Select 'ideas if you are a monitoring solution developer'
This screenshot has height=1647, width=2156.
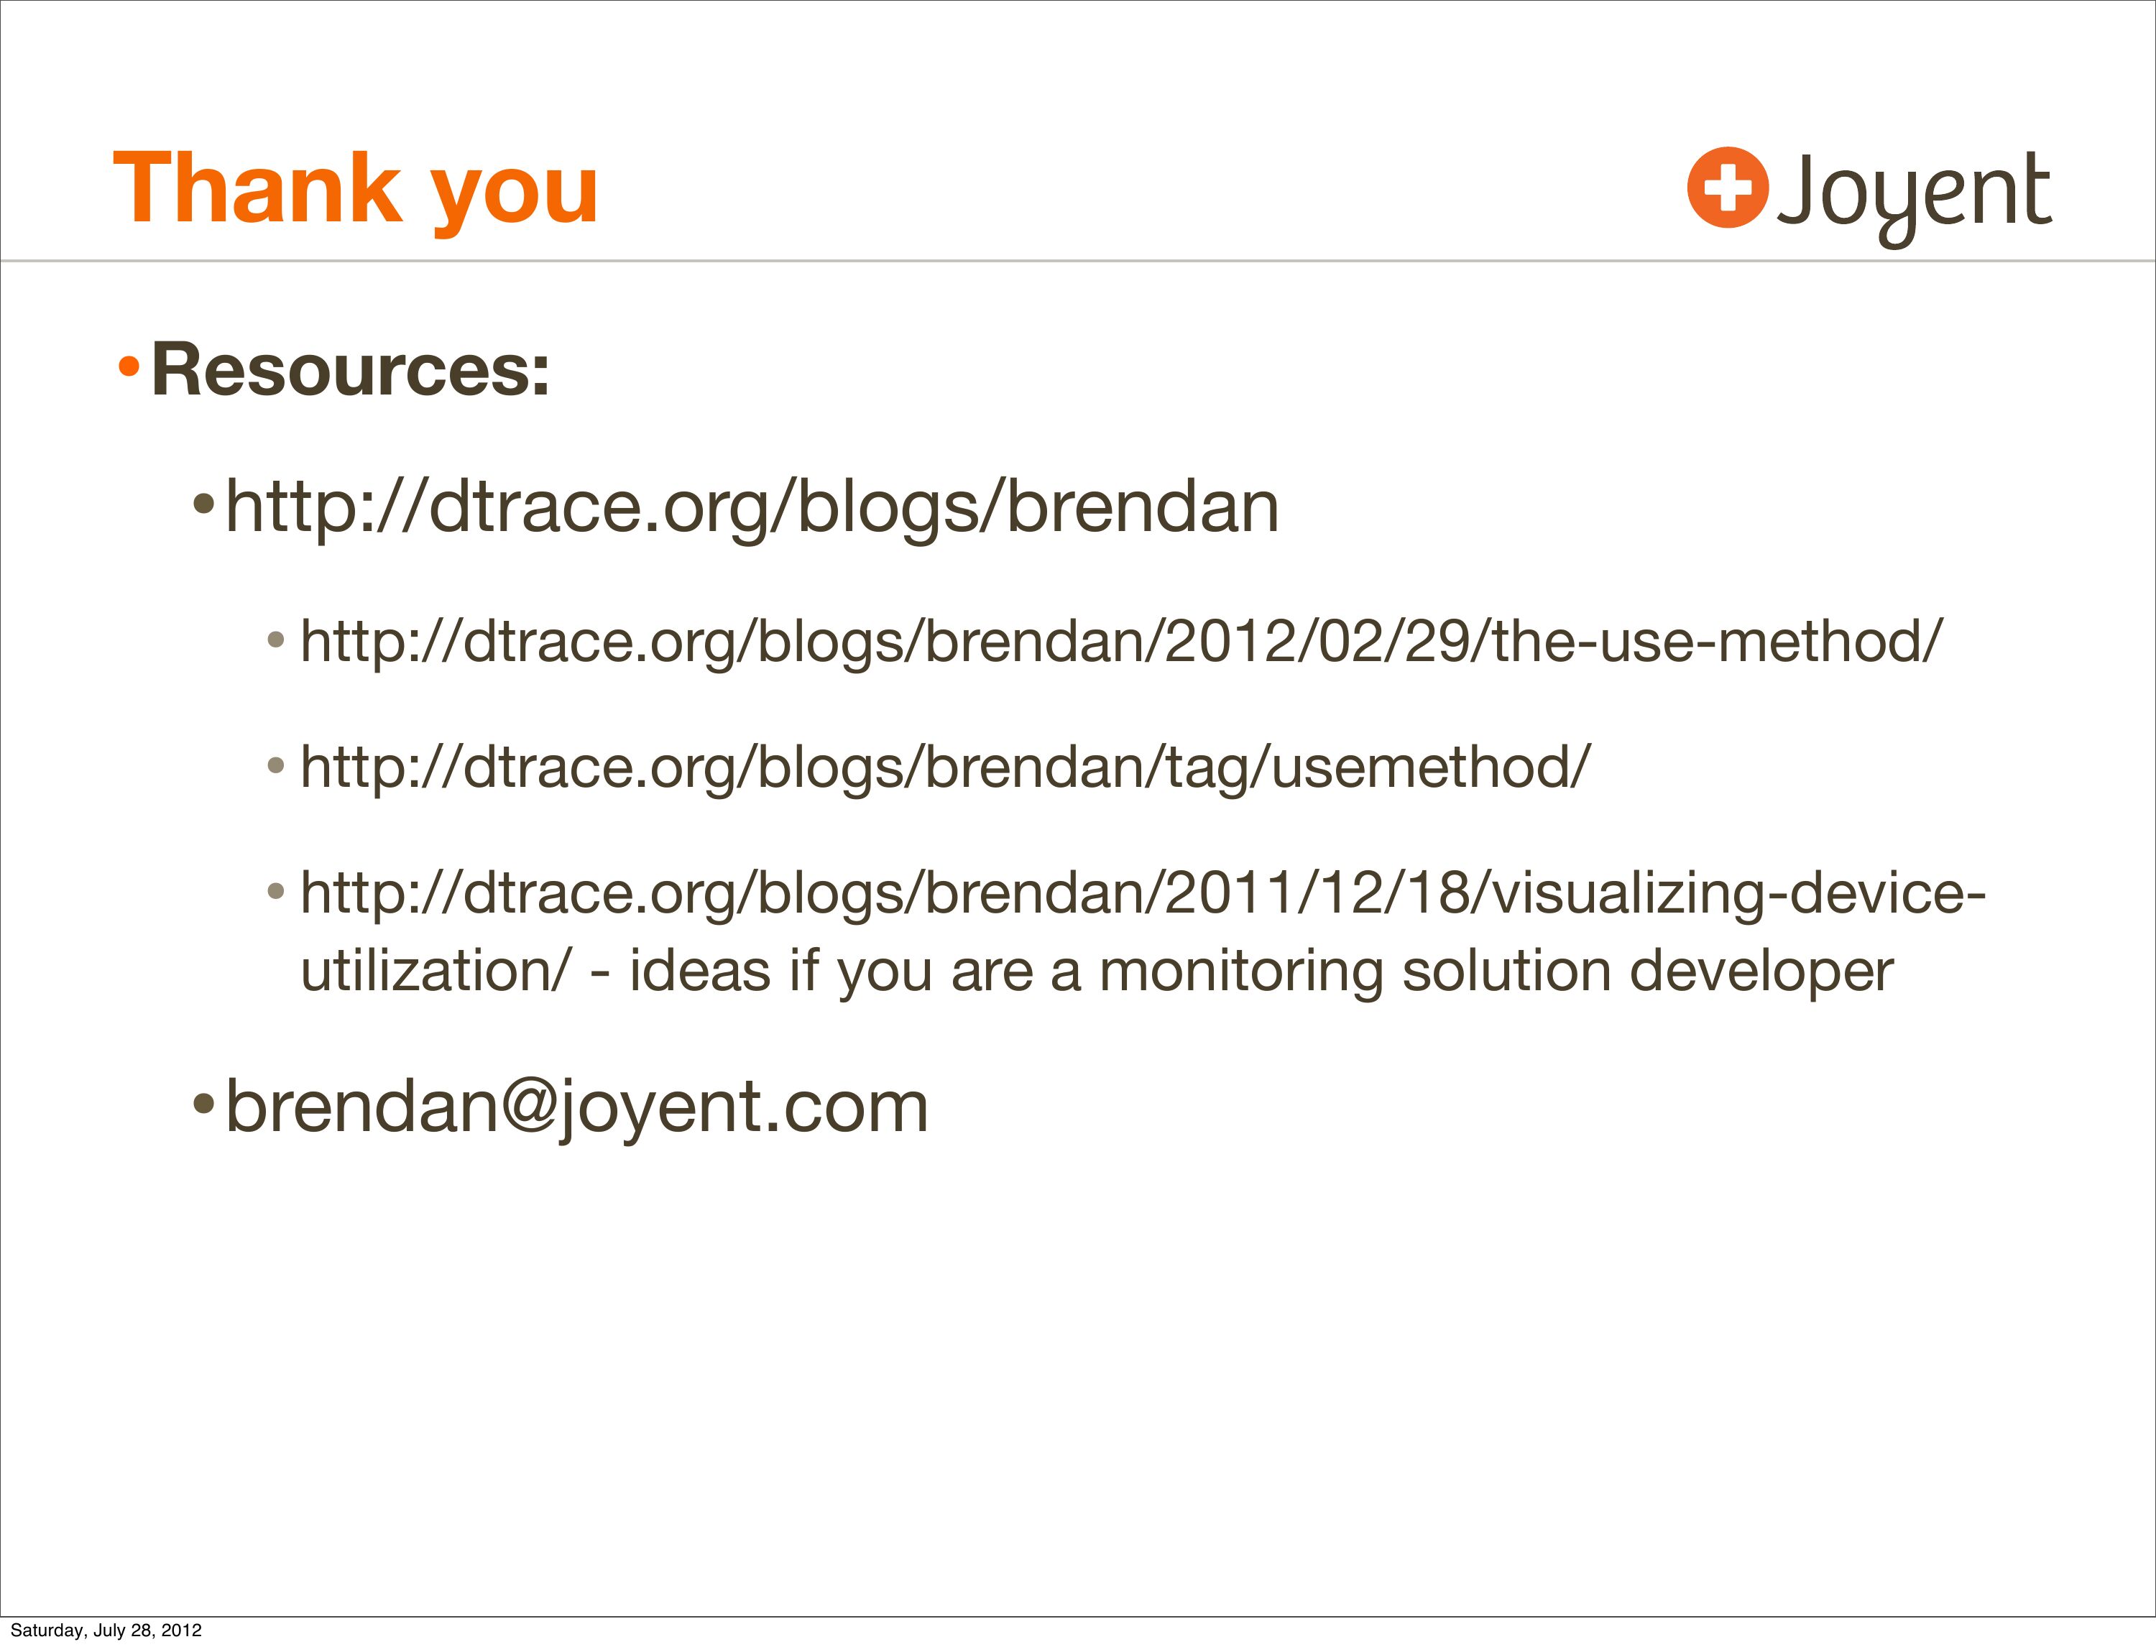(x=1261, y=972)
